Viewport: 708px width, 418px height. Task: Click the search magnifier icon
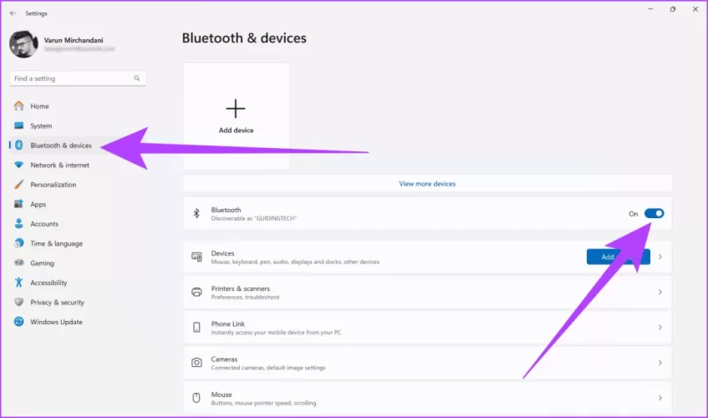coord(137,79)
